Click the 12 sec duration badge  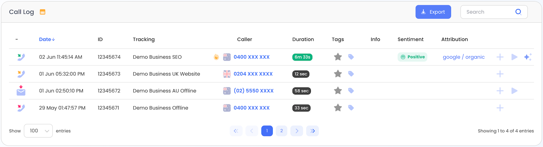tap(301, 74)
